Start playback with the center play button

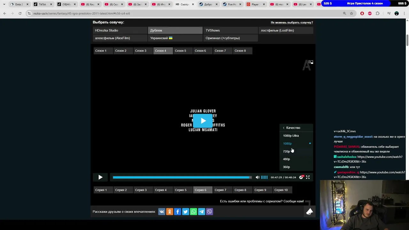[x=203, y=121]
